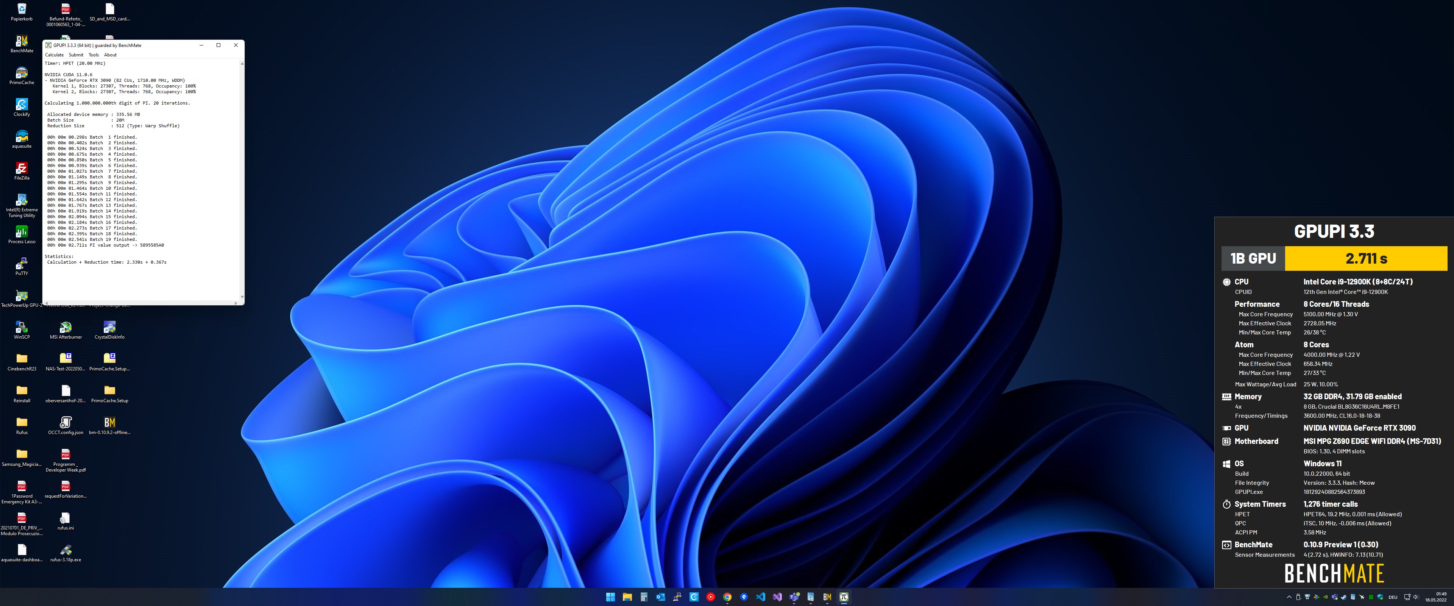
Task: Click the NVIDIA tray icon
Action: 1326,597
